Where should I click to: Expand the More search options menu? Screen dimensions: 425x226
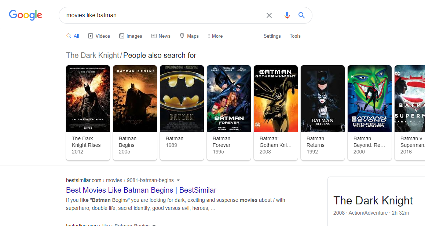click(x=215, y=36)
